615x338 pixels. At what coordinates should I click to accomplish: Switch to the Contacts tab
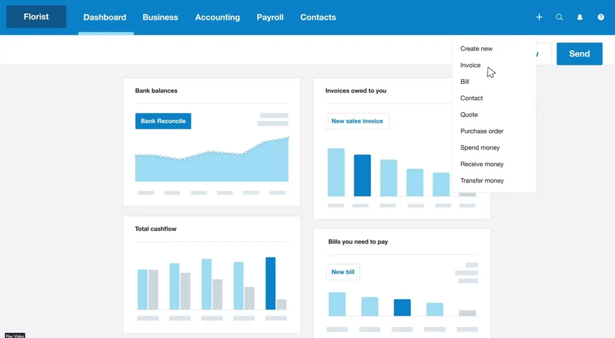tap(318, 17)
